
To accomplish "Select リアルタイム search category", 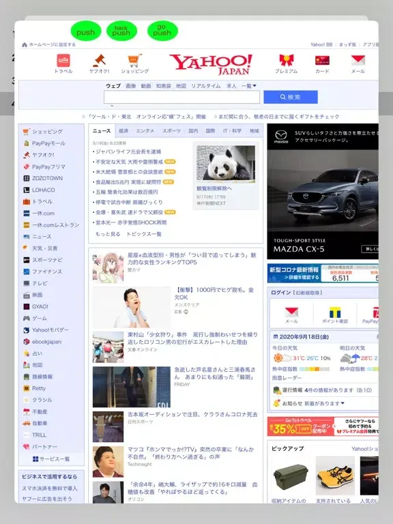I will pyautogui.click(x=206, y=86).
